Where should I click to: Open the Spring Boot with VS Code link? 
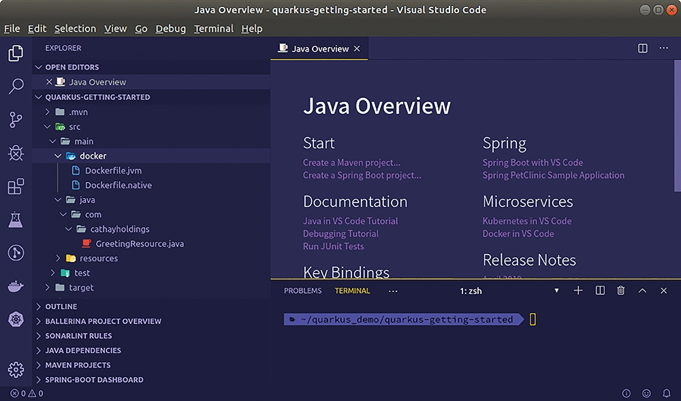(533, 163)
